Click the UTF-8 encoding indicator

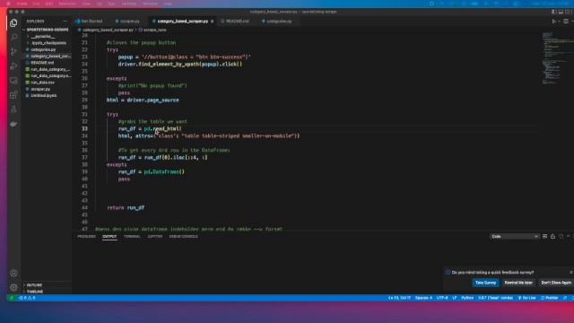tap(442, 298)
